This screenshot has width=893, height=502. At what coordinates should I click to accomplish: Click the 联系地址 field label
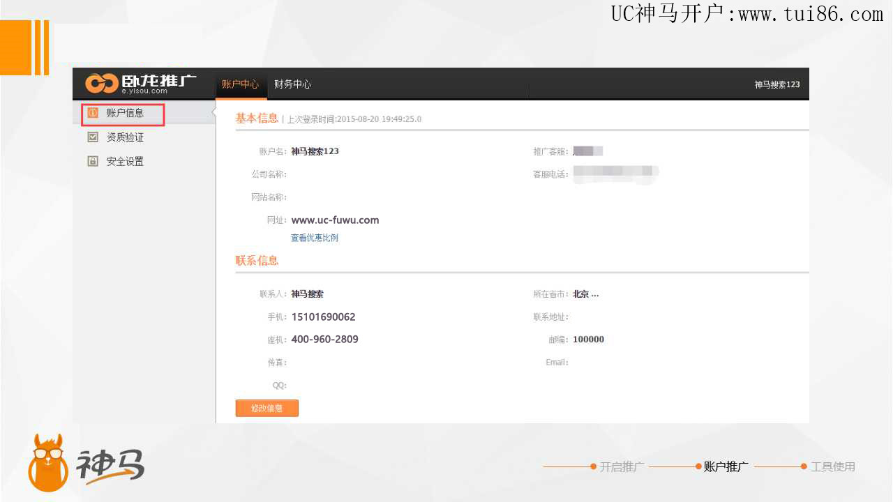551,317
